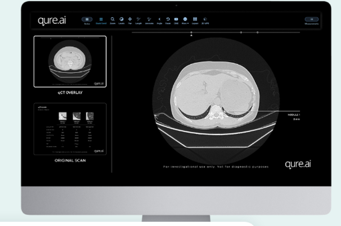Pick the Pan move tool
The image size is (341, 226).
click(x=130, y=20)
